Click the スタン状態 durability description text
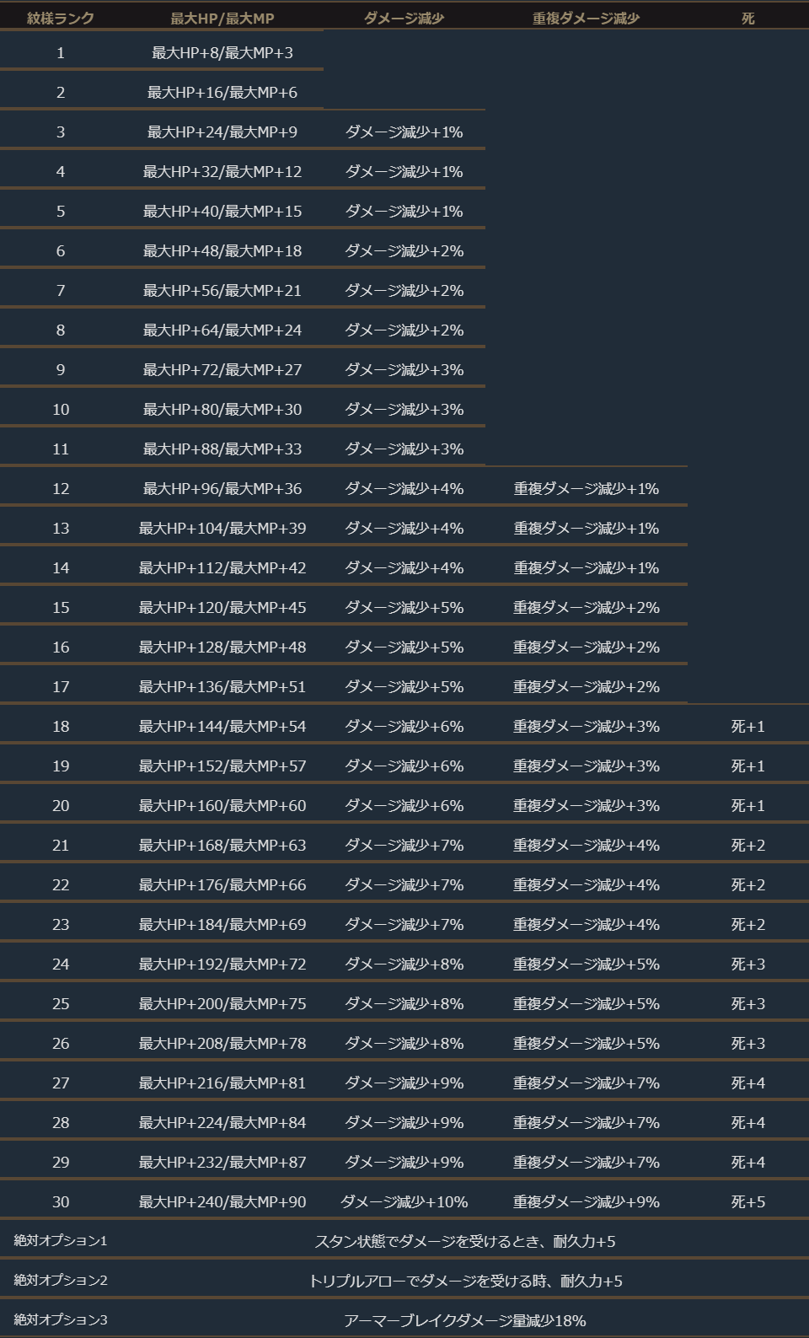Screen dimensions: 809x1338 [x=465, y=1241]
